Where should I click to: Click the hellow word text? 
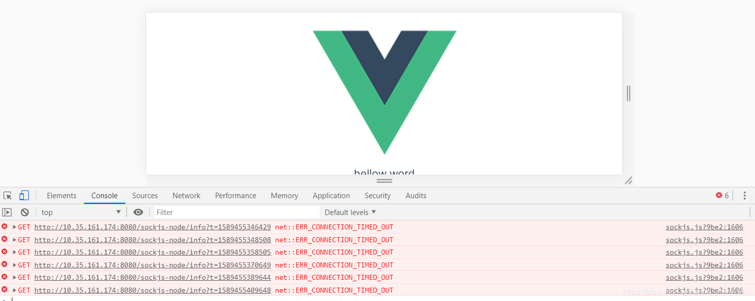pos(384,172)
